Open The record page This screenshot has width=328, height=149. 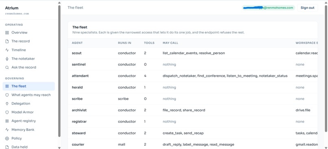(20, 41)
